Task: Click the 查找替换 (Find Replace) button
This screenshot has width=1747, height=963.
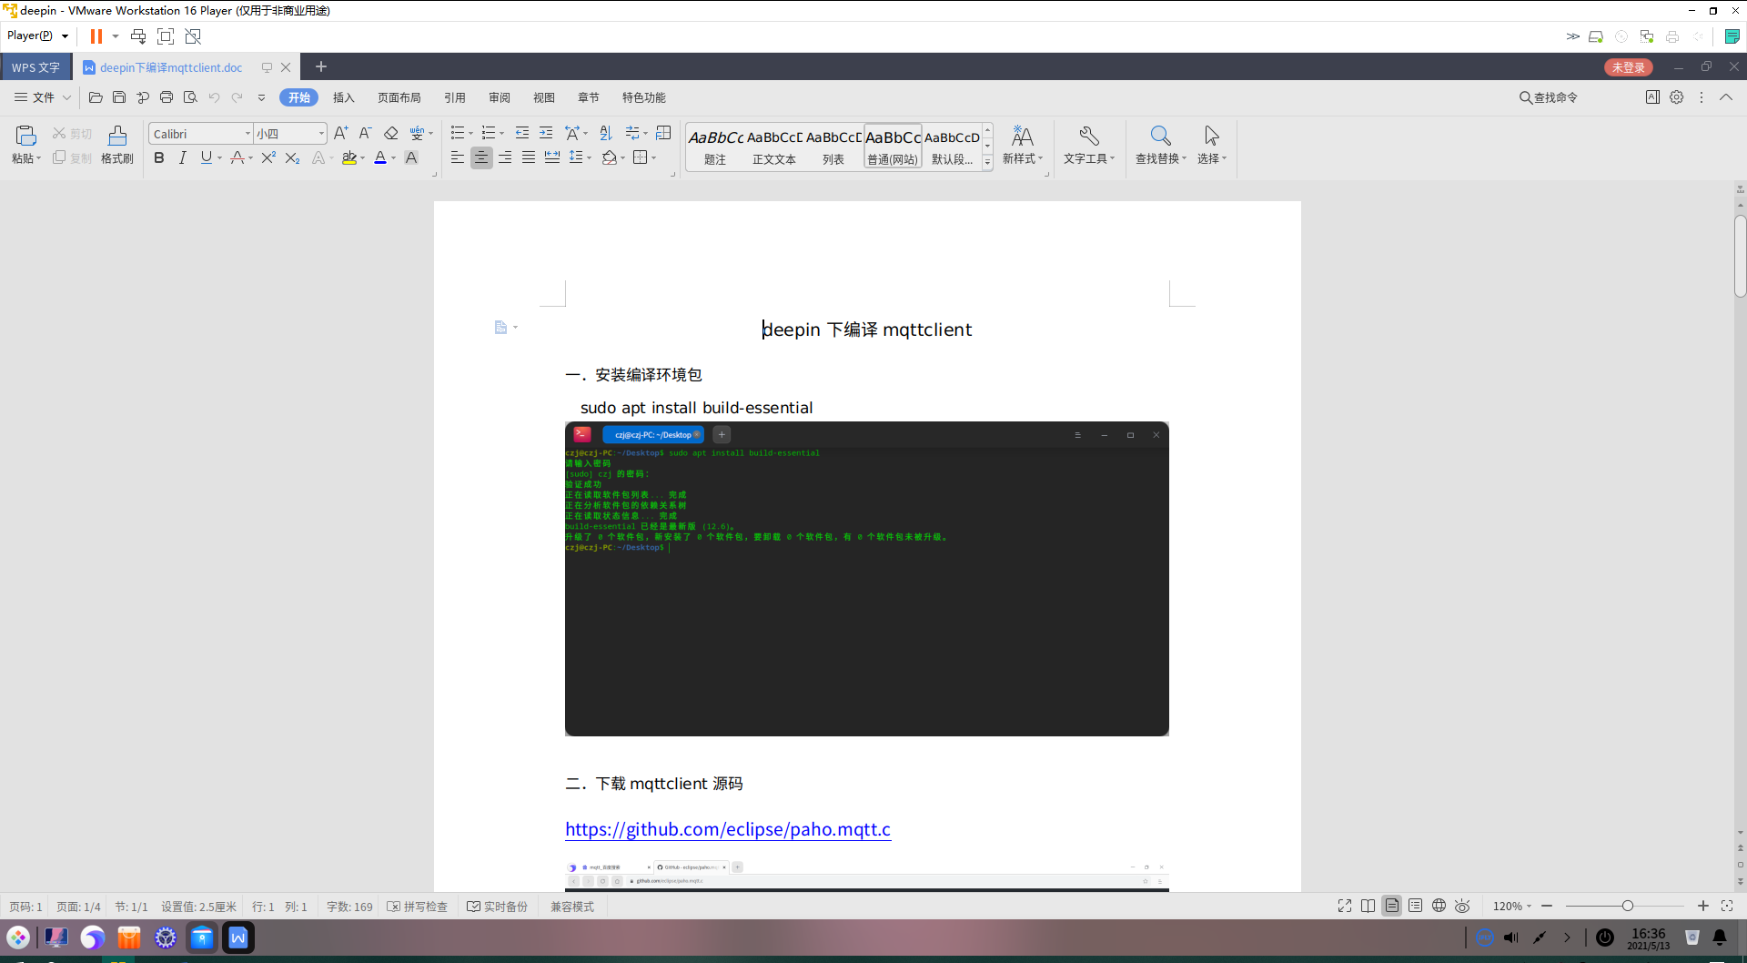Action: pyautogui.click(x=1161, y=145)
